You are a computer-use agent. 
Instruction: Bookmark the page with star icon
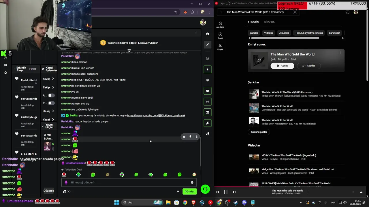(176, 12)
